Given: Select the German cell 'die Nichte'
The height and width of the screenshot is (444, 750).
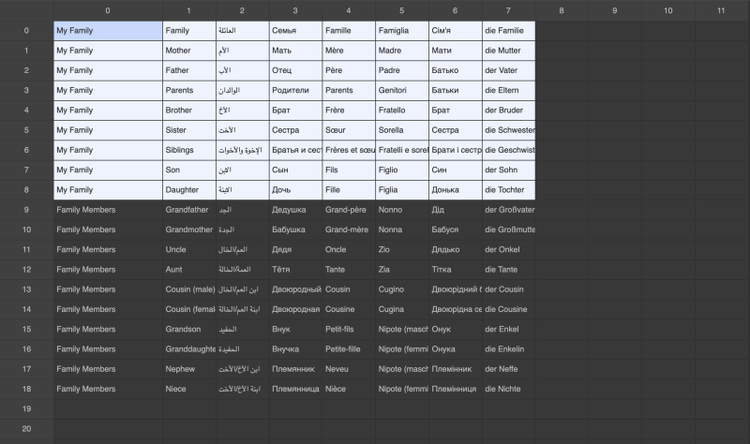Looking at the screenshot, I should (509, 389).
